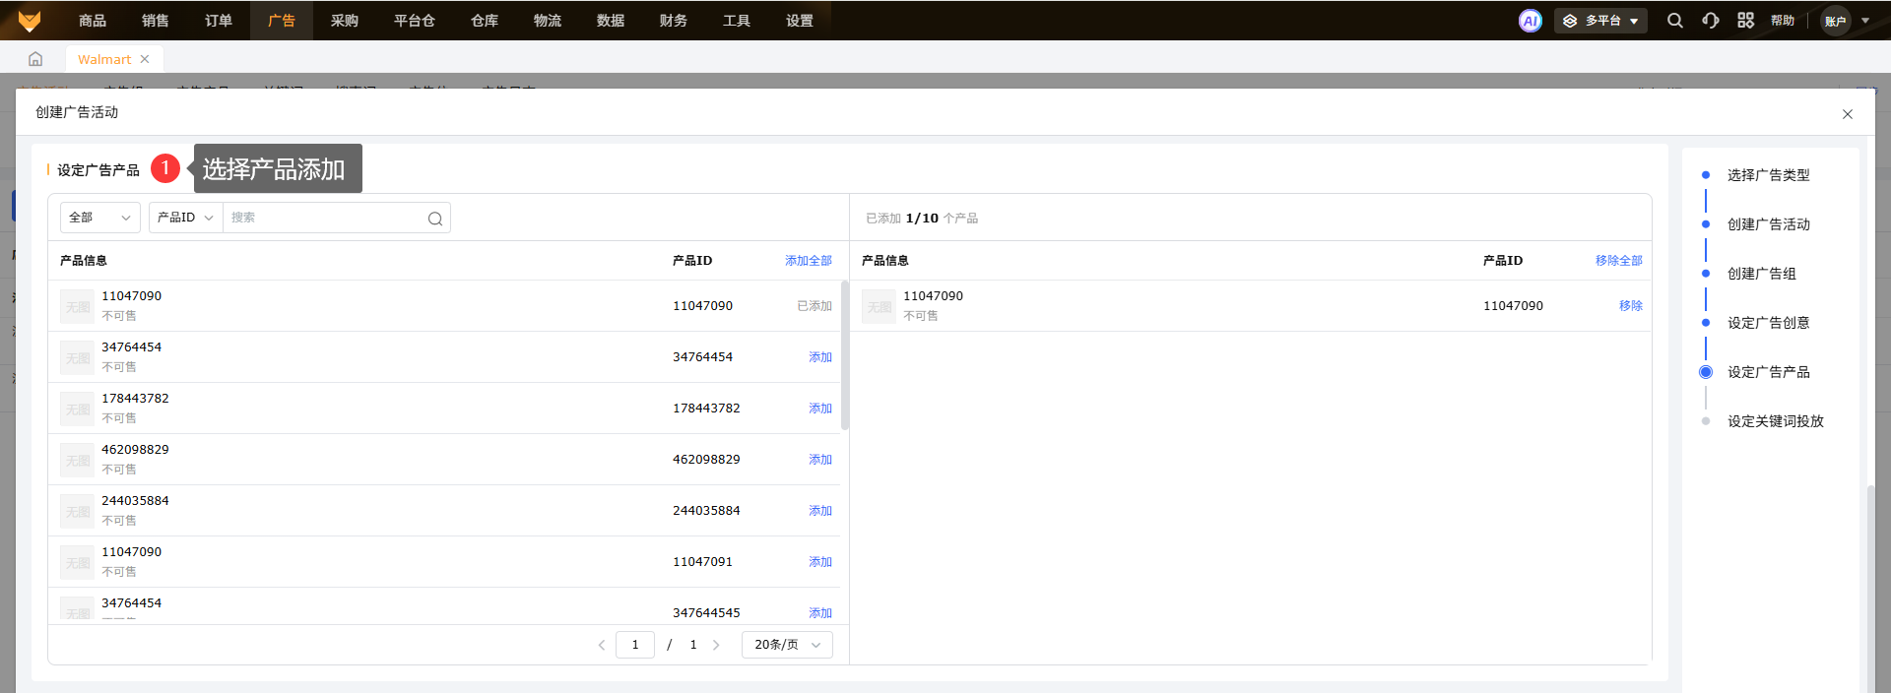The image size is (1891, 693).
Task: Close the Walmart tab
Action: 145,59
